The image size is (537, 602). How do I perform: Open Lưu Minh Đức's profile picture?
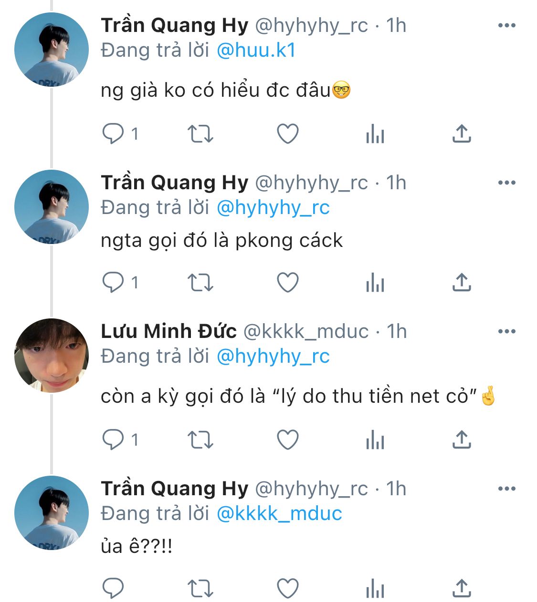point(52,356)
